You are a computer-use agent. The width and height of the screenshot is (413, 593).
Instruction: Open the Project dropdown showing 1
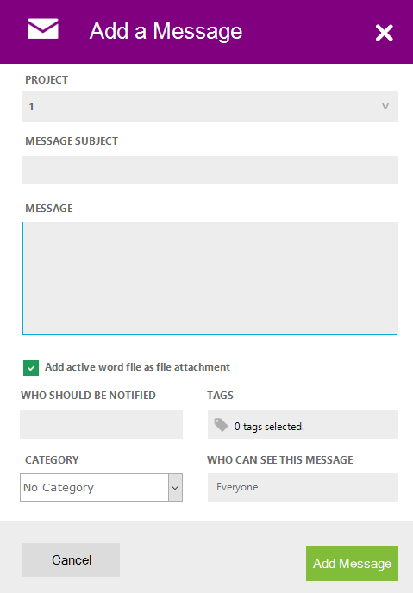[210, 106]
